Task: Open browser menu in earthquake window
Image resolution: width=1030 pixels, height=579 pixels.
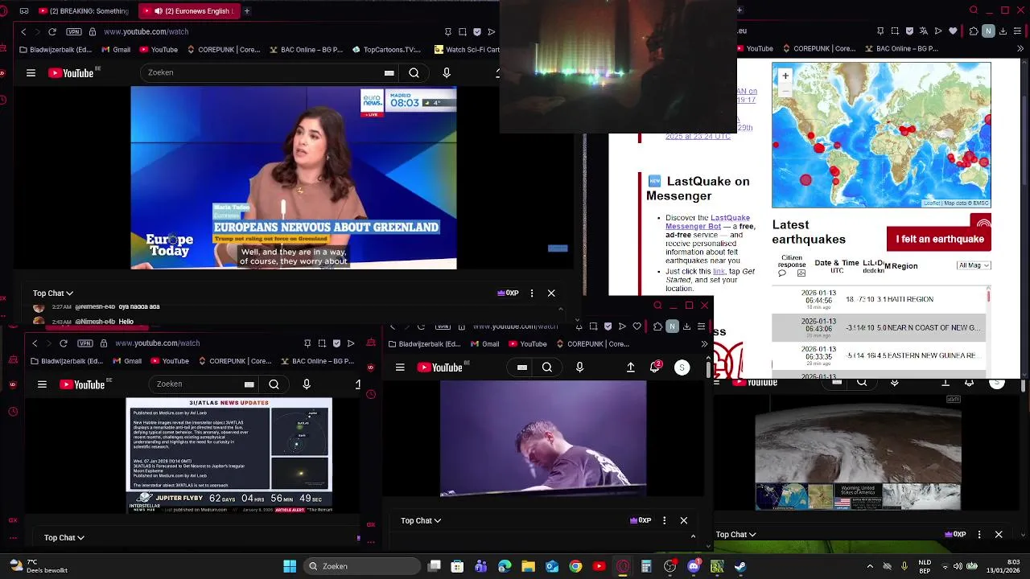Action: (x=1019, y=31)
